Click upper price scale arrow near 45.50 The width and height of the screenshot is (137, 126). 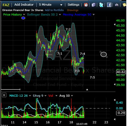click(x=115, y=24)
